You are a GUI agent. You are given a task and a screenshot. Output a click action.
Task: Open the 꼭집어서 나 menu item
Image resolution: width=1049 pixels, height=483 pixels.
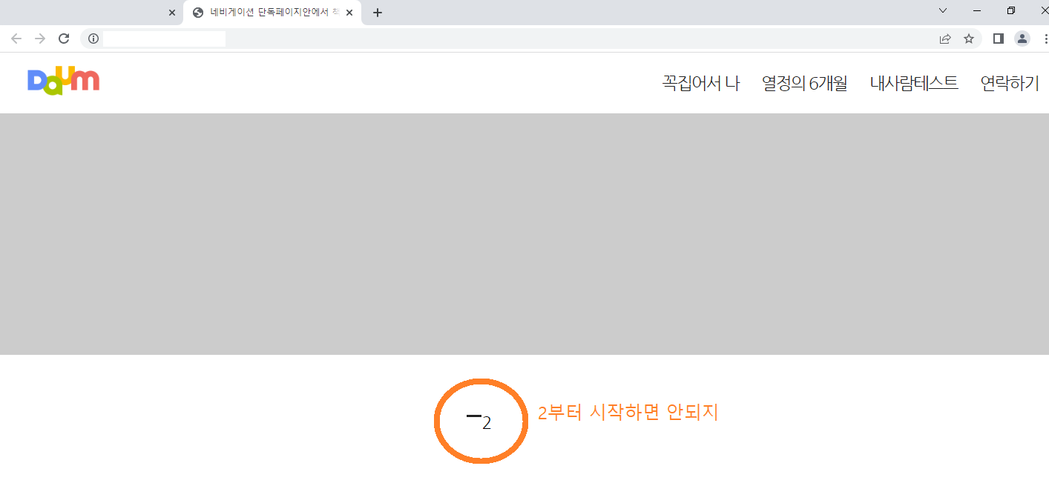(701, 83)
